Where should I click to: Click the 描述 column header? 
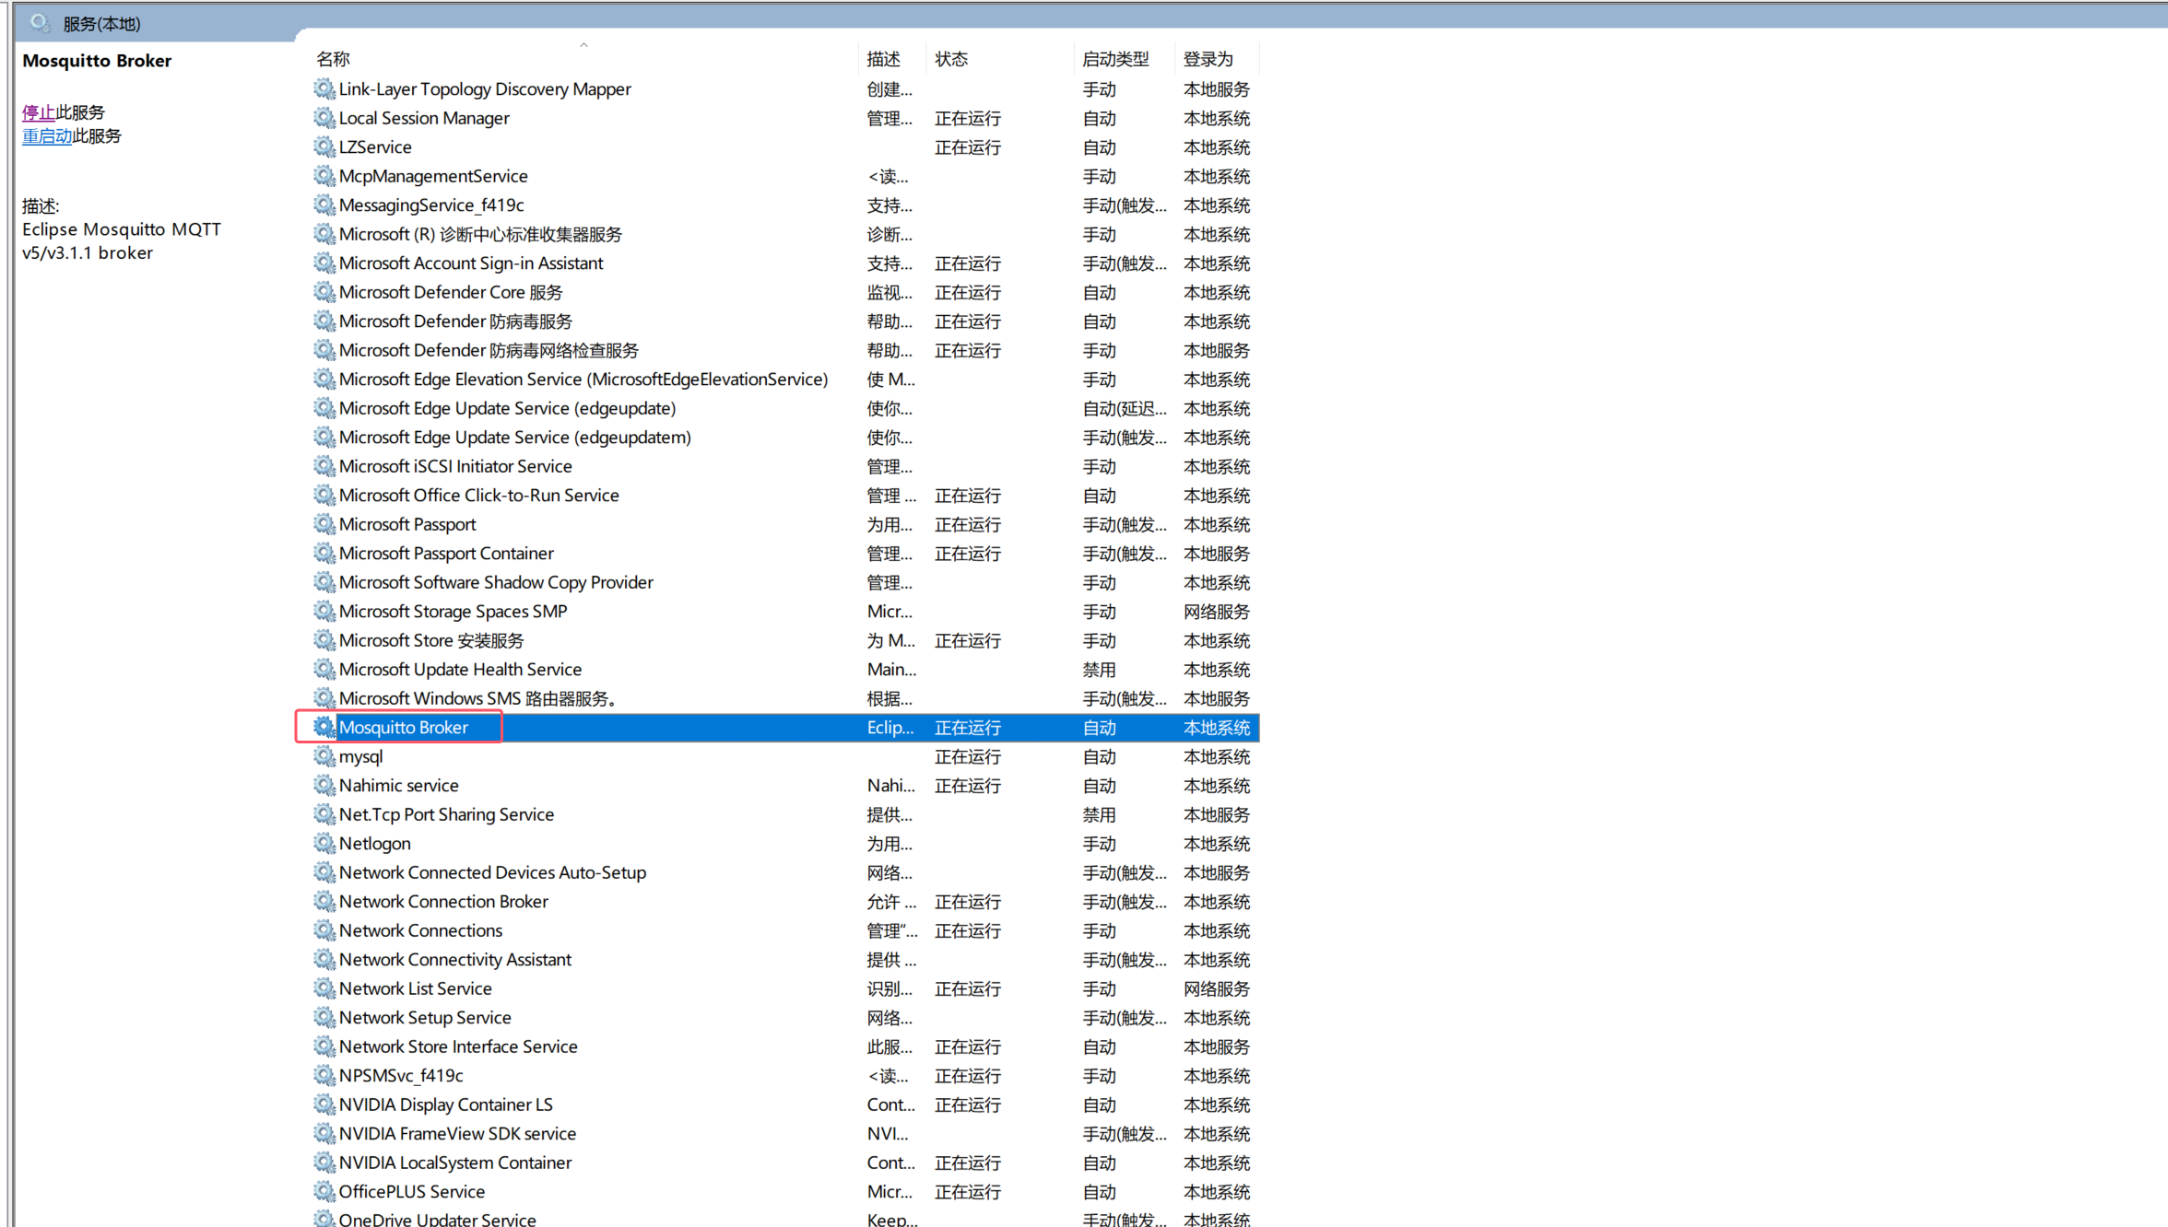click(x=883, y=59)
